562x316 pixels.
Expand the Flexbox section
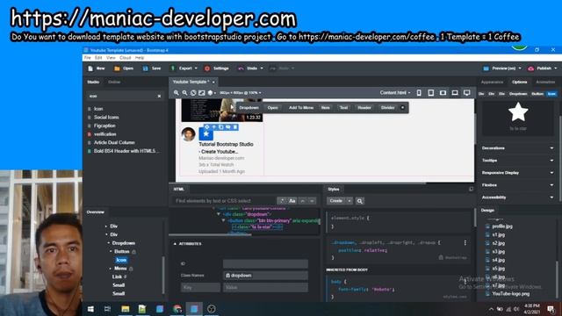[x=517, y=185]
